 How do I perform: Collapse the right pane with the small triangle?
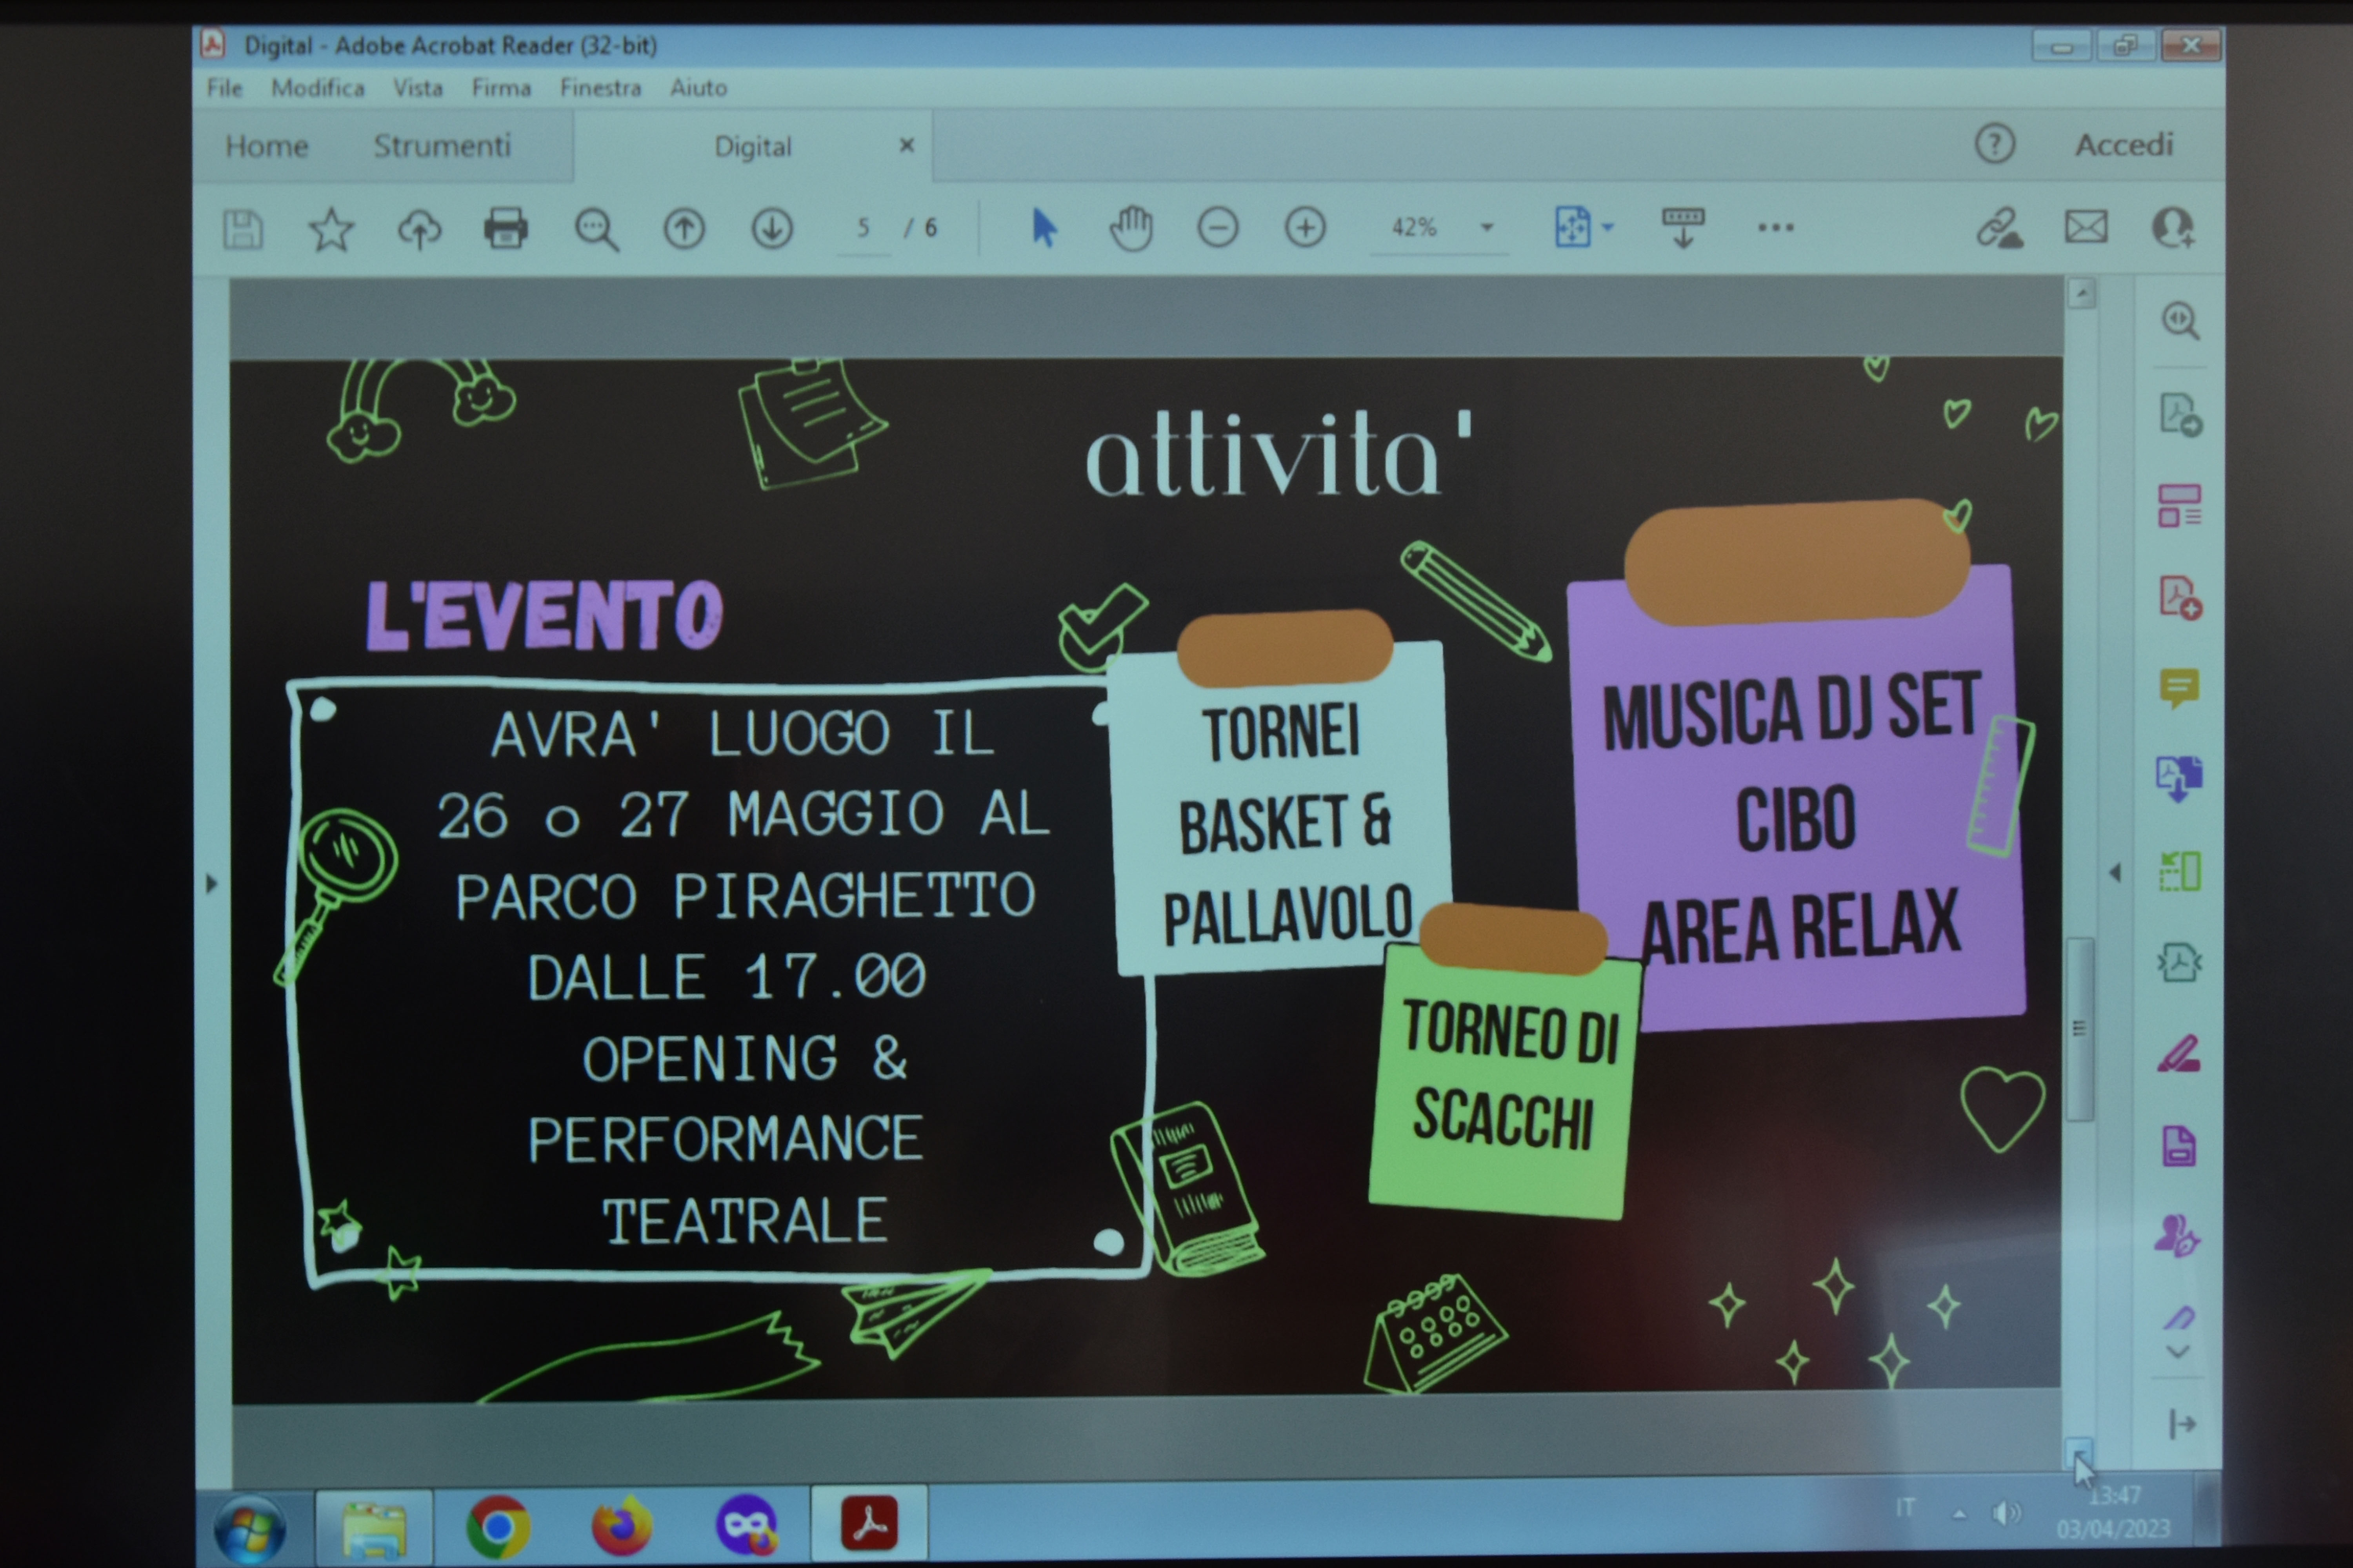(2115, 873)
